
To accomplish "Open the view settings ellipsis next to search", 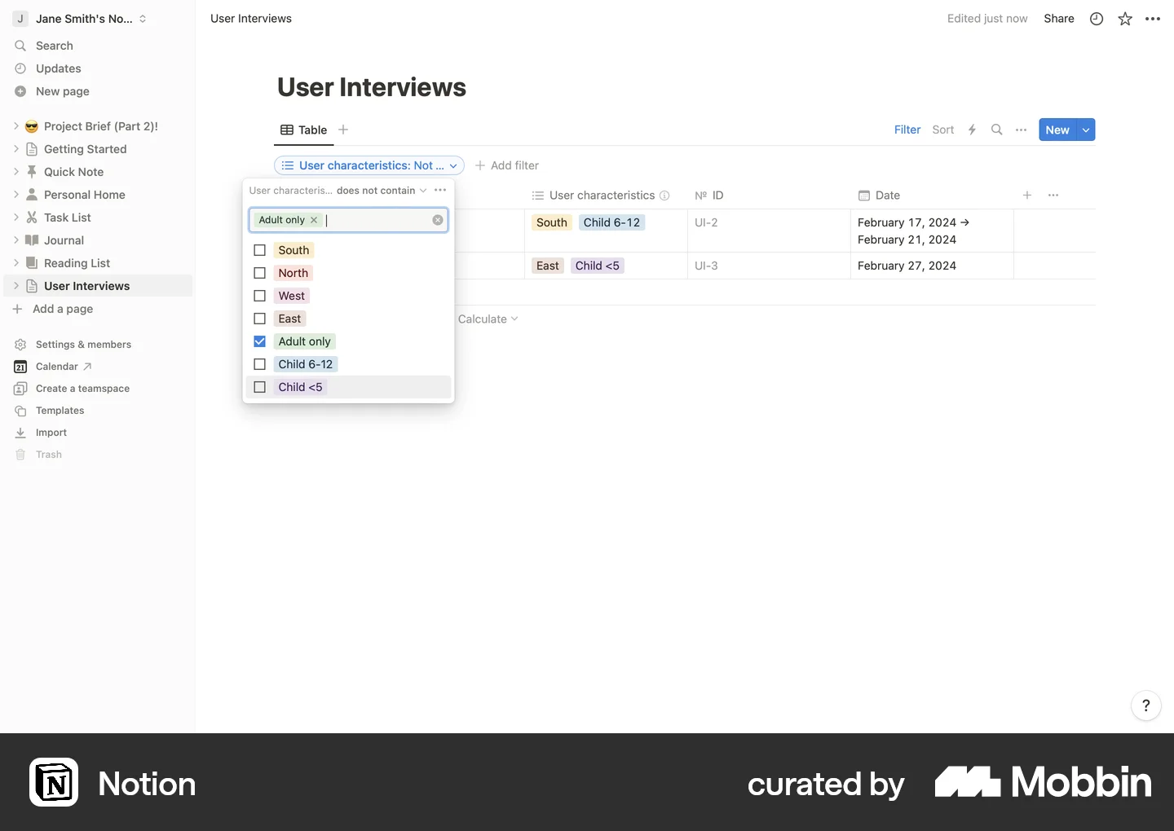I will click(x=1021, y=130).
